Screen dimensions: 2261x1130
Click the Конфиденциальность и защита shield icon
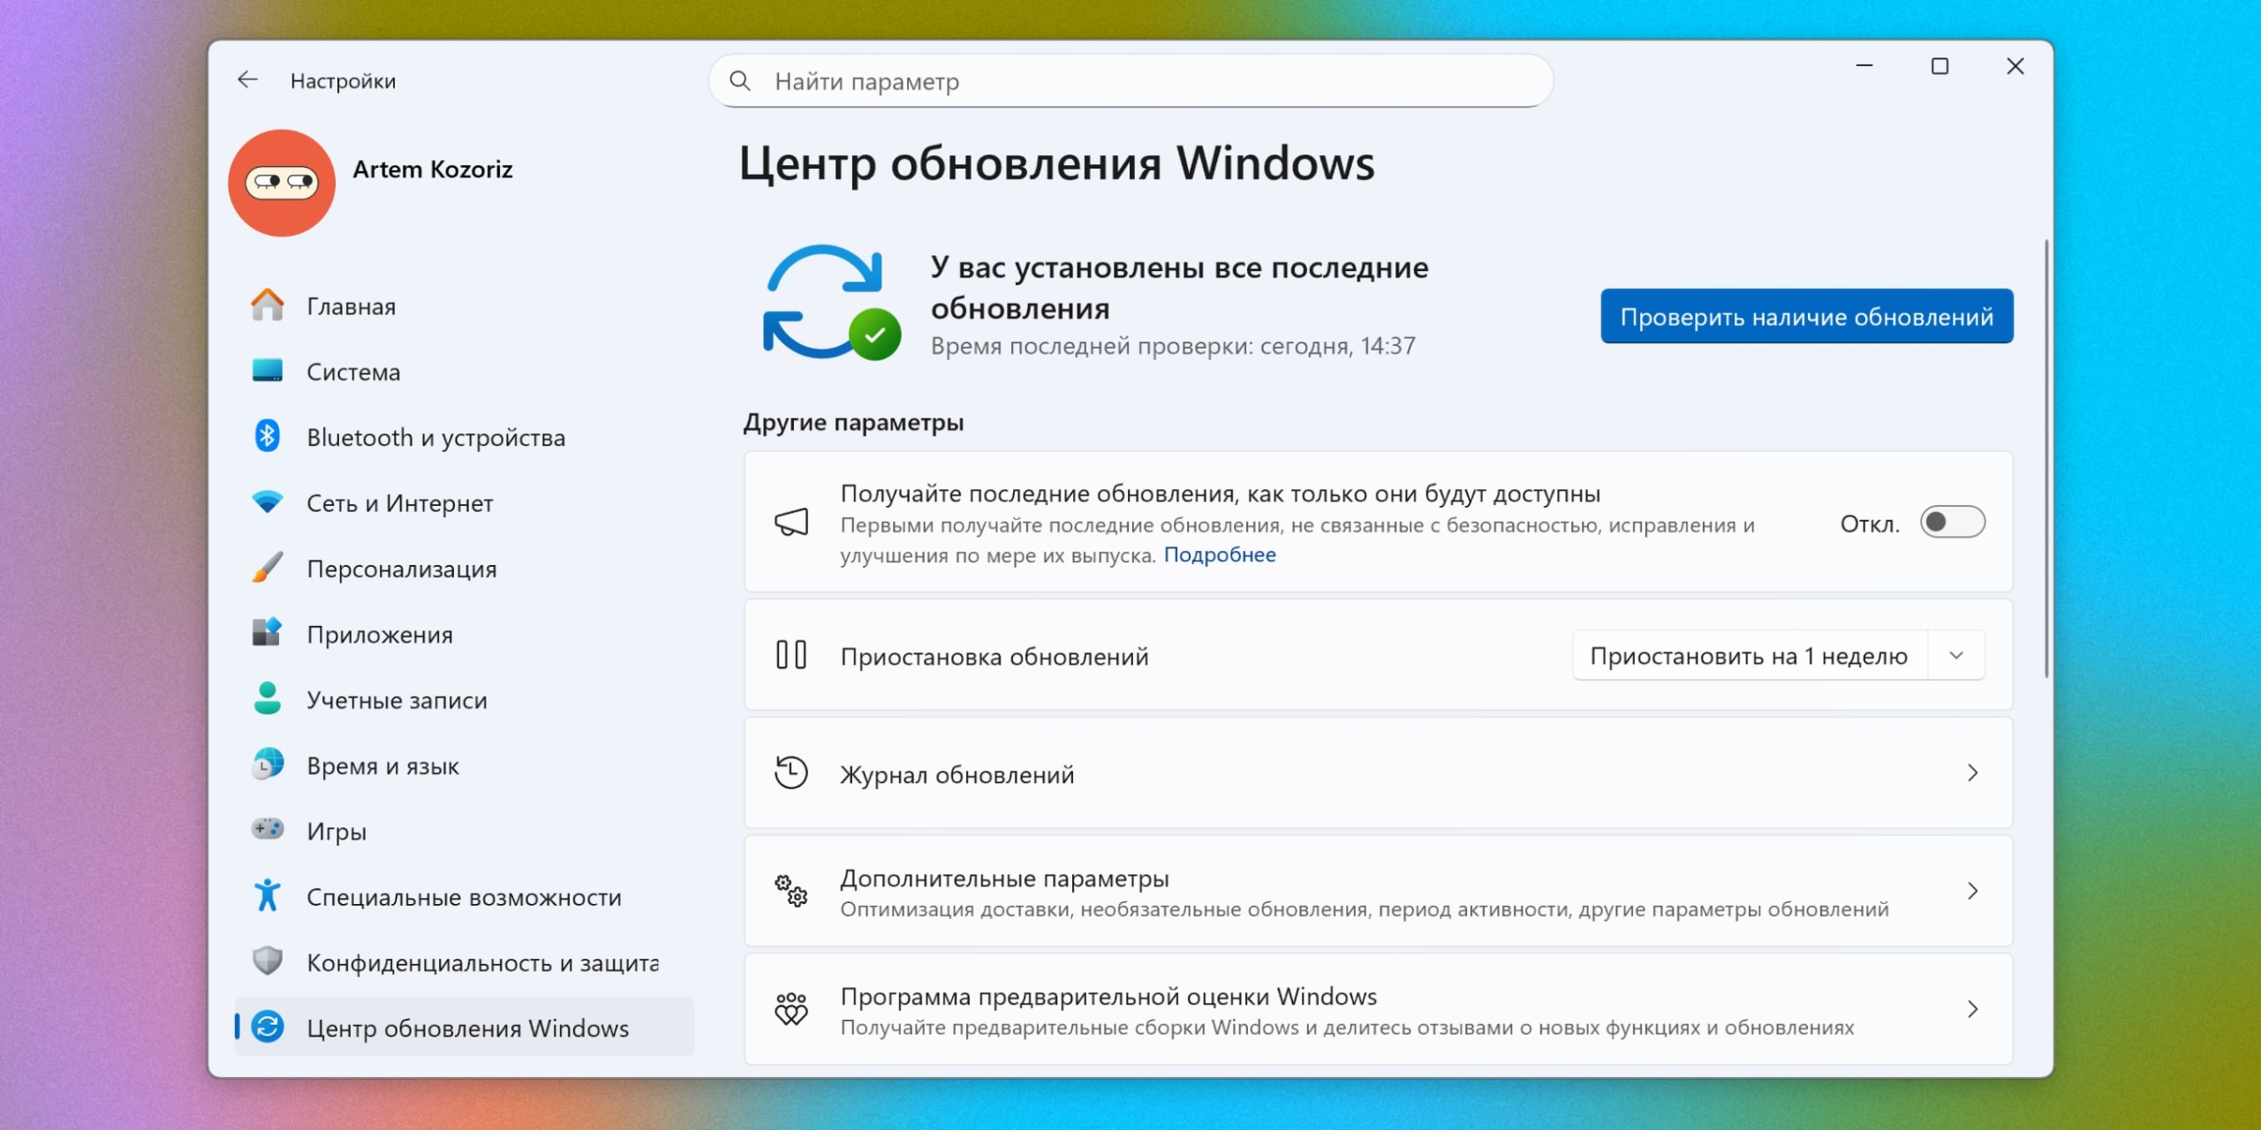268,962
